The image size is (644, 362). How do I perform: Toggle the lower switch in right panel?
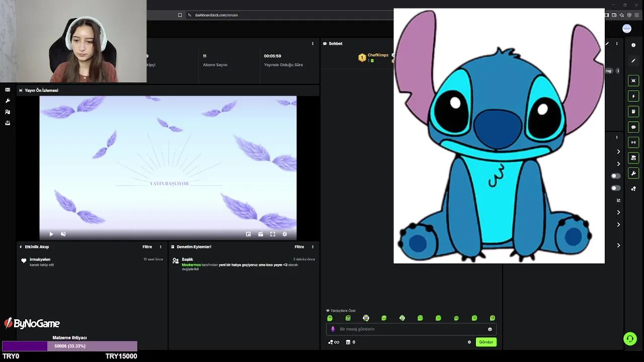pos(615,188)
